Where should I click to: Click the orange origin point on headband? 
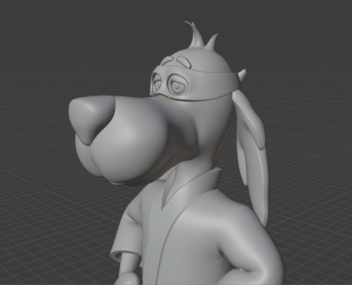(x=168, y=97)
